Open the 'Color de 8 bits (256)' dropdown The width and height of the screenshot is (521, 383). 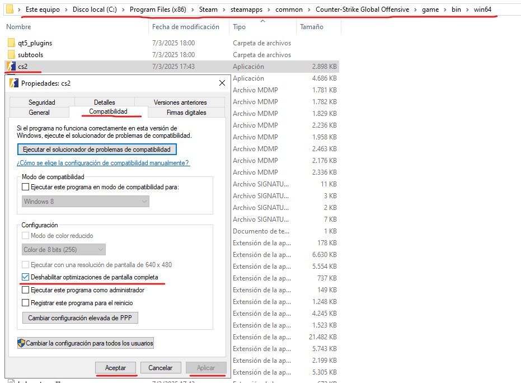point(63,250)
